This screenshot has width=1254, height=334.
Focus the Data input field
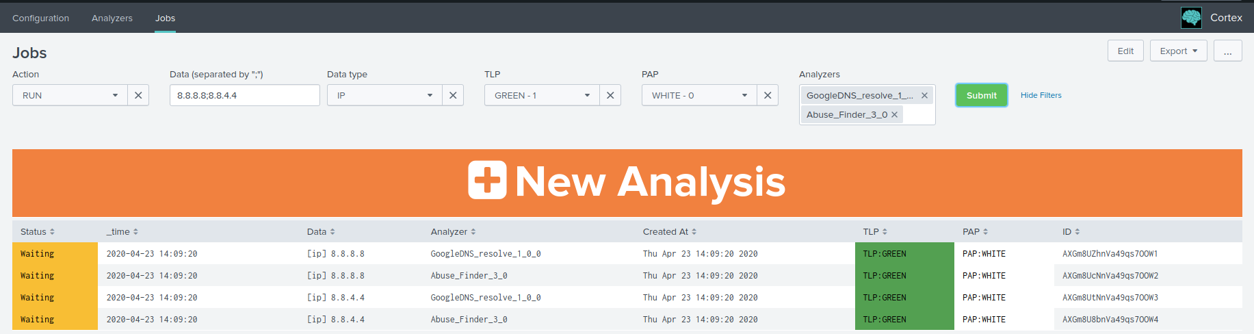coord(244,95)
